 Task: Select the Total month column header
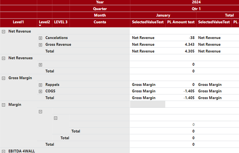[229, 15]
